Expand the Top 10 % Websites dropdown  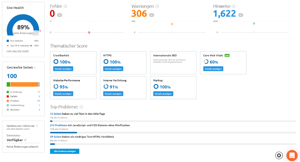(x=31, y=46)
